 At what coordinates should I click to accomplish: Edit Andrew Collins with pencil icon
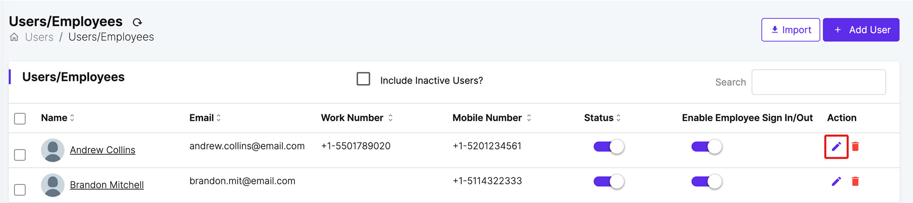[836, 146]
